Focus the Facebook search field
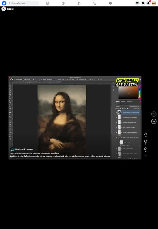Image resolution: width=158 pixels, height=229 pixels. (23, 3)
